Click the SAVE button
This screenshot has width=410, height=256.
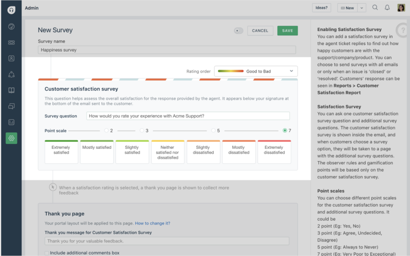click(288, 31)
